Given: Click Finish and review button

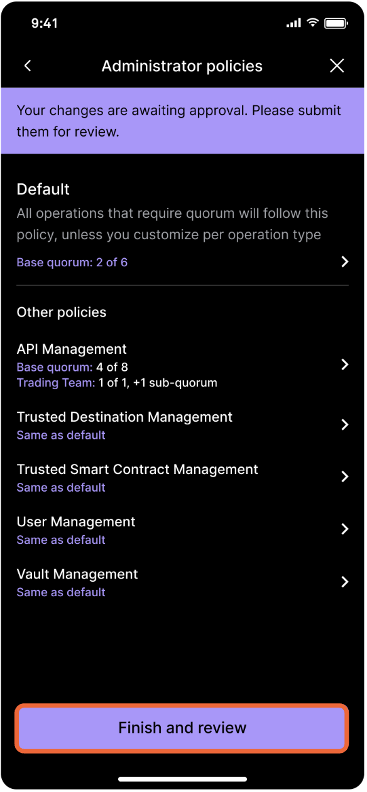Looking at the screenshot, I should coord(182,728).
